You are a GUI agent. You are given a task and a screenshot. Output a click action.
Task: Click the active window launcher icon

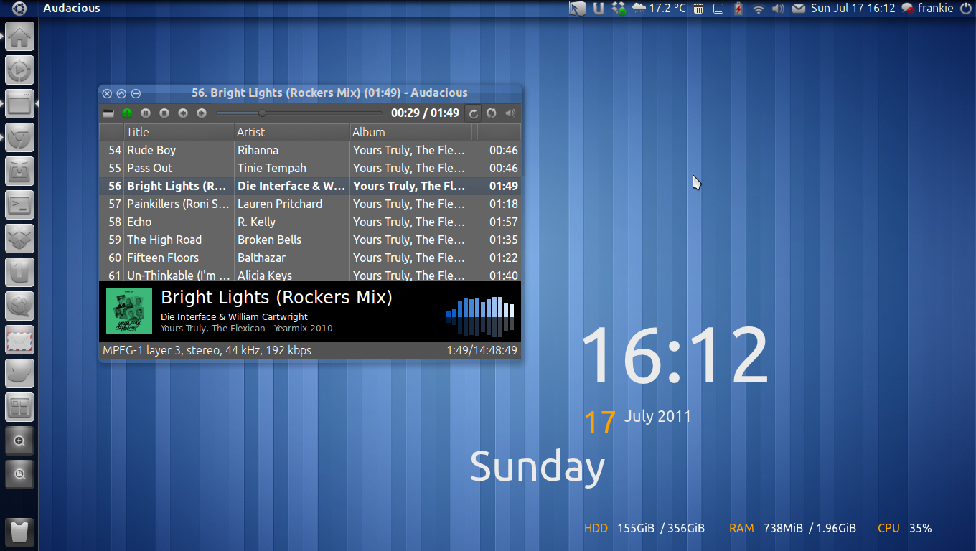click(x=20, y=104)
